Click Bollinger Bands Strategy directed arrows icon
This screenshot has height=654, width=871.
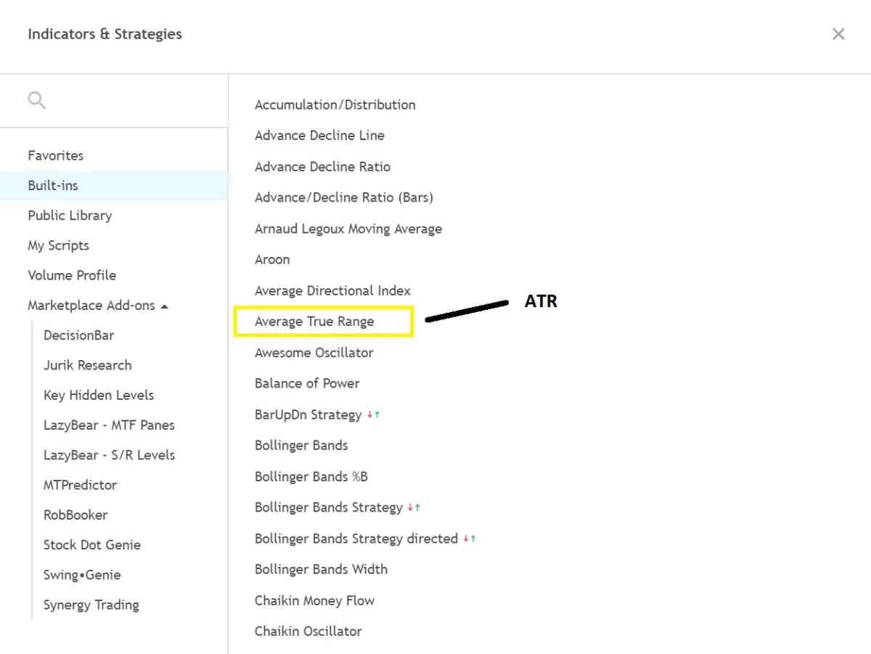[x=469, y=539]
